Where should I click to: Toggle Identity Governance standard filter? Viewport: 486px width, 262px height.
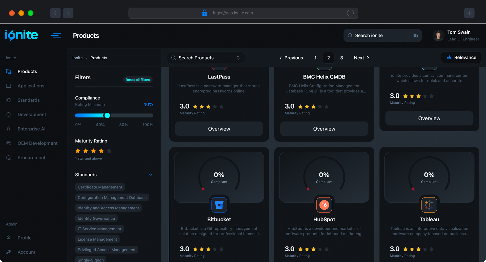96,219
